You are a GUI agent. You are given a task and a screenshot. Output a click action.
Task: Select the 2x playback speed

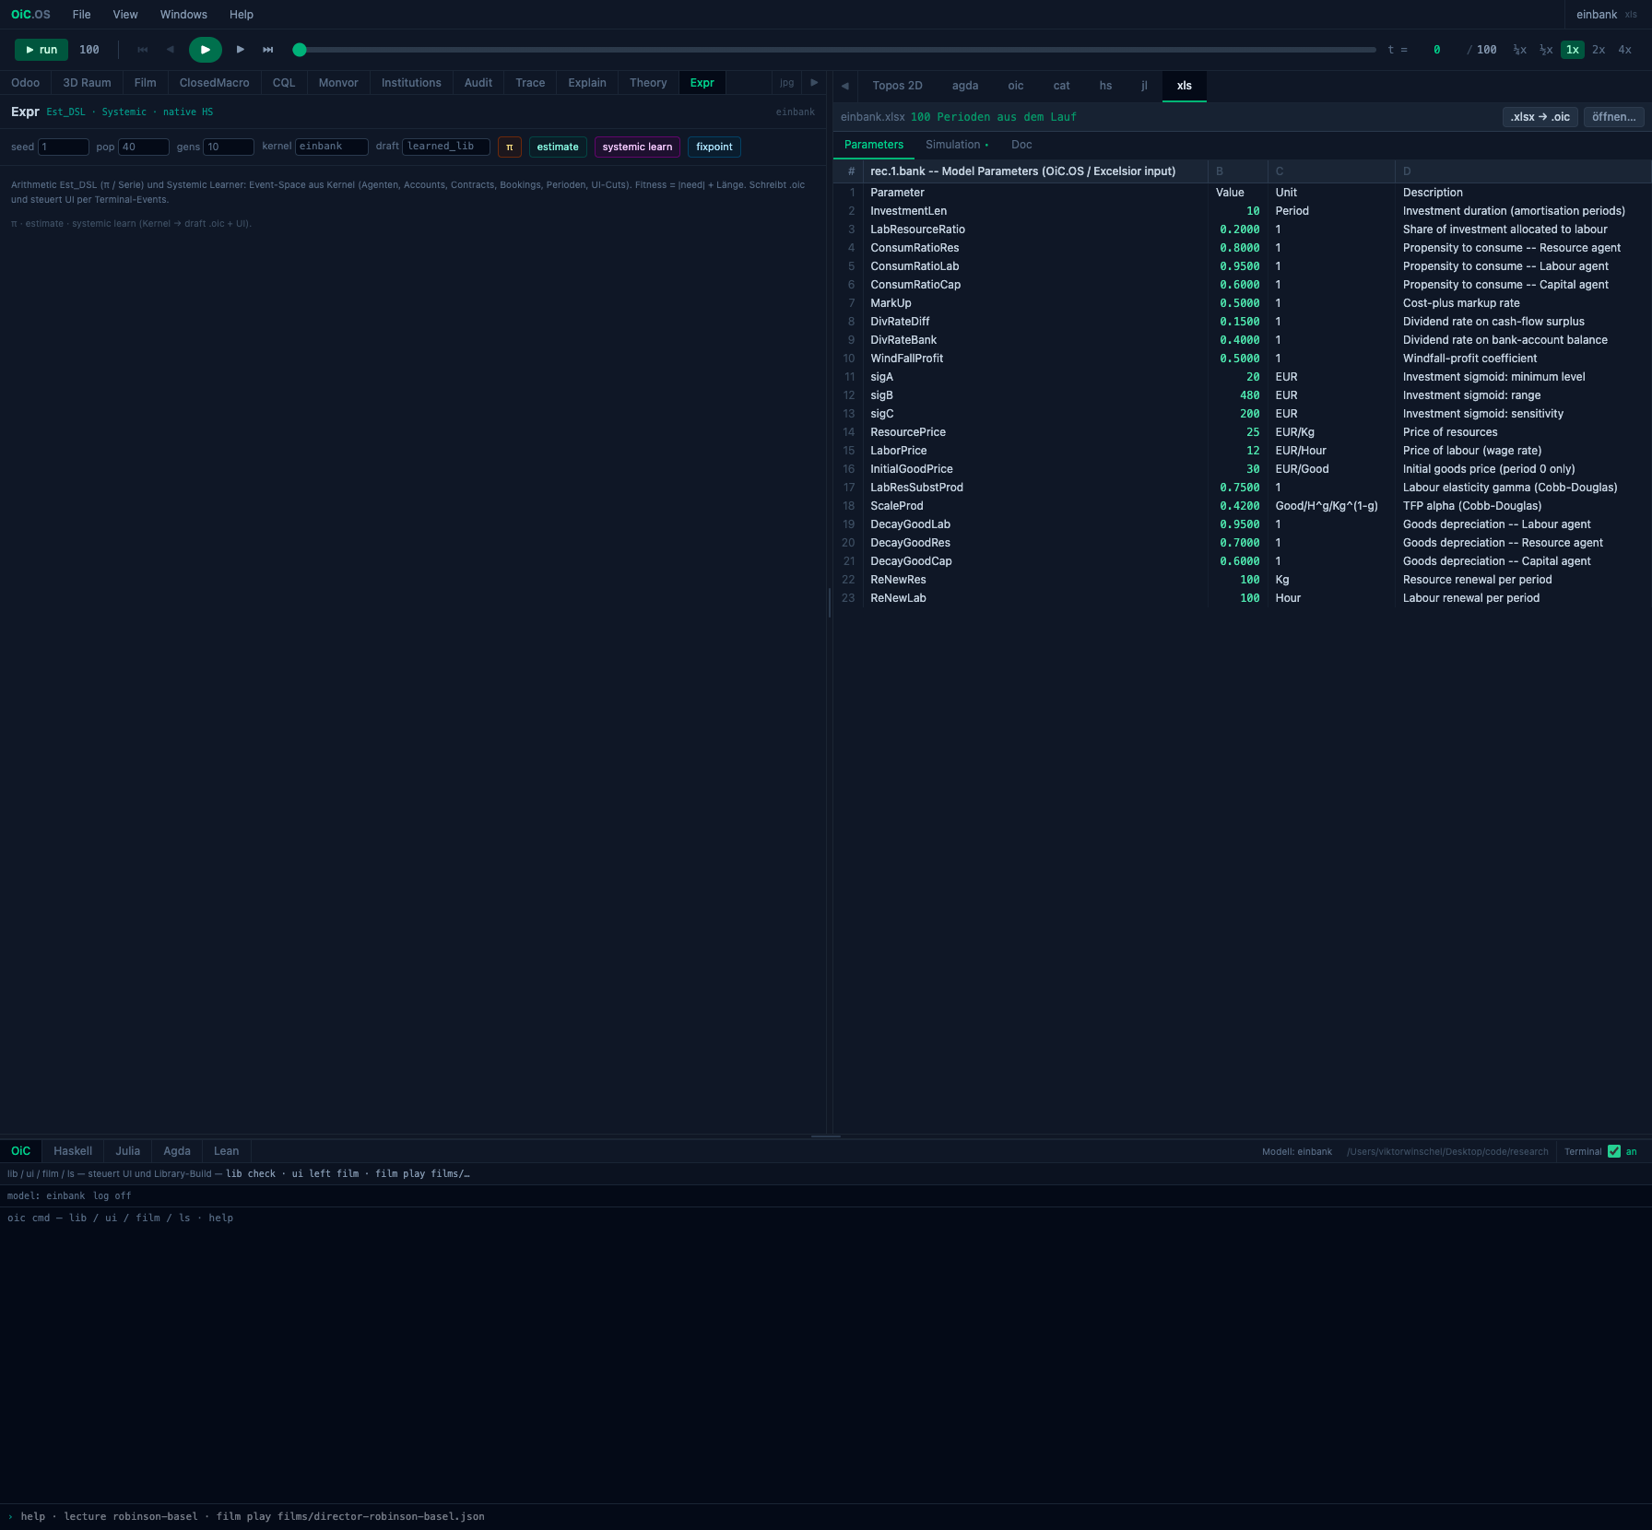(1599, 50)
